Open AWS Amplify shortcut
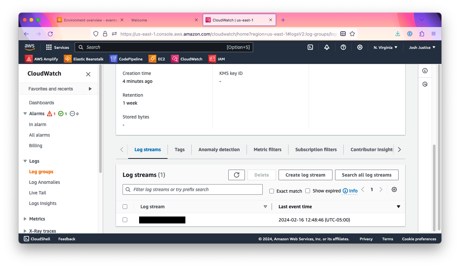Screen dimensions: 460x268 click(42, 59)
